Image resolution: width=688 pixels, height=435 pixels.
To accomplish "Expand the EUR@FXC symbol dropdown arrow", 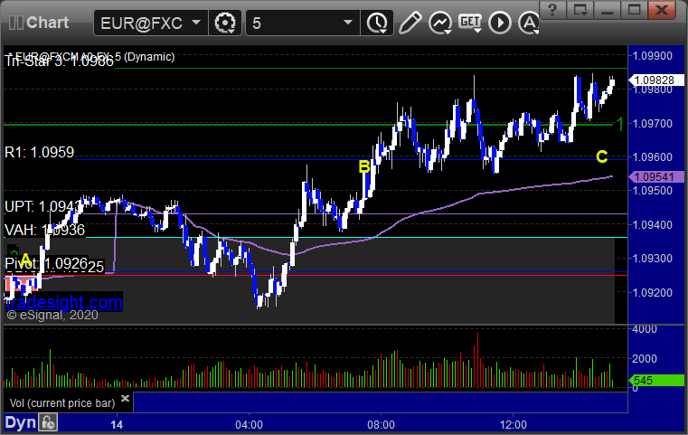I will pos(196,22).
